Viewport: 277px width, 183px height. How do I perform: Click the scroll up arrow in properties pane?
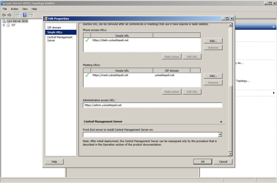tap(230, 25)
